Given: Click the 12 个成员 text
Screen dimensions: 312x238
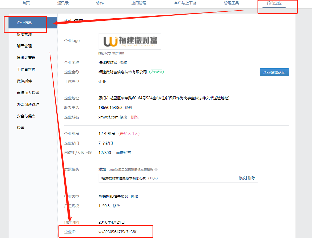Looking at the screenshot, I should [x=107, y=134].
